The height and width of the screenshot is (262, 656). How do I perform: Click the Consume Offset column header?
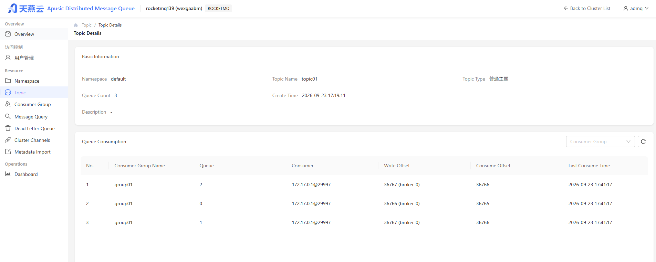point(493,166)
